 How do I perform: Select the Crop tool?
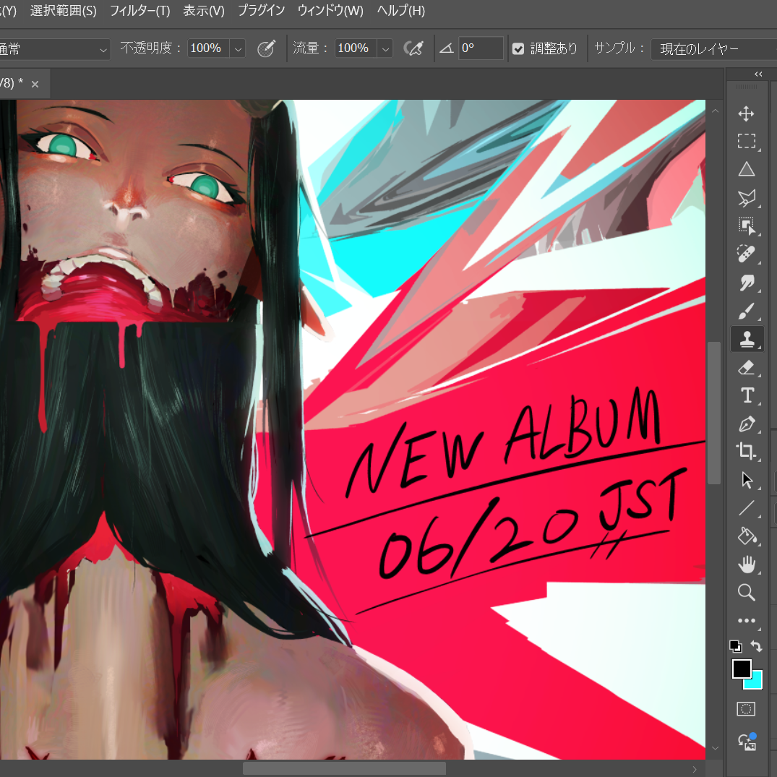(746, 452)
